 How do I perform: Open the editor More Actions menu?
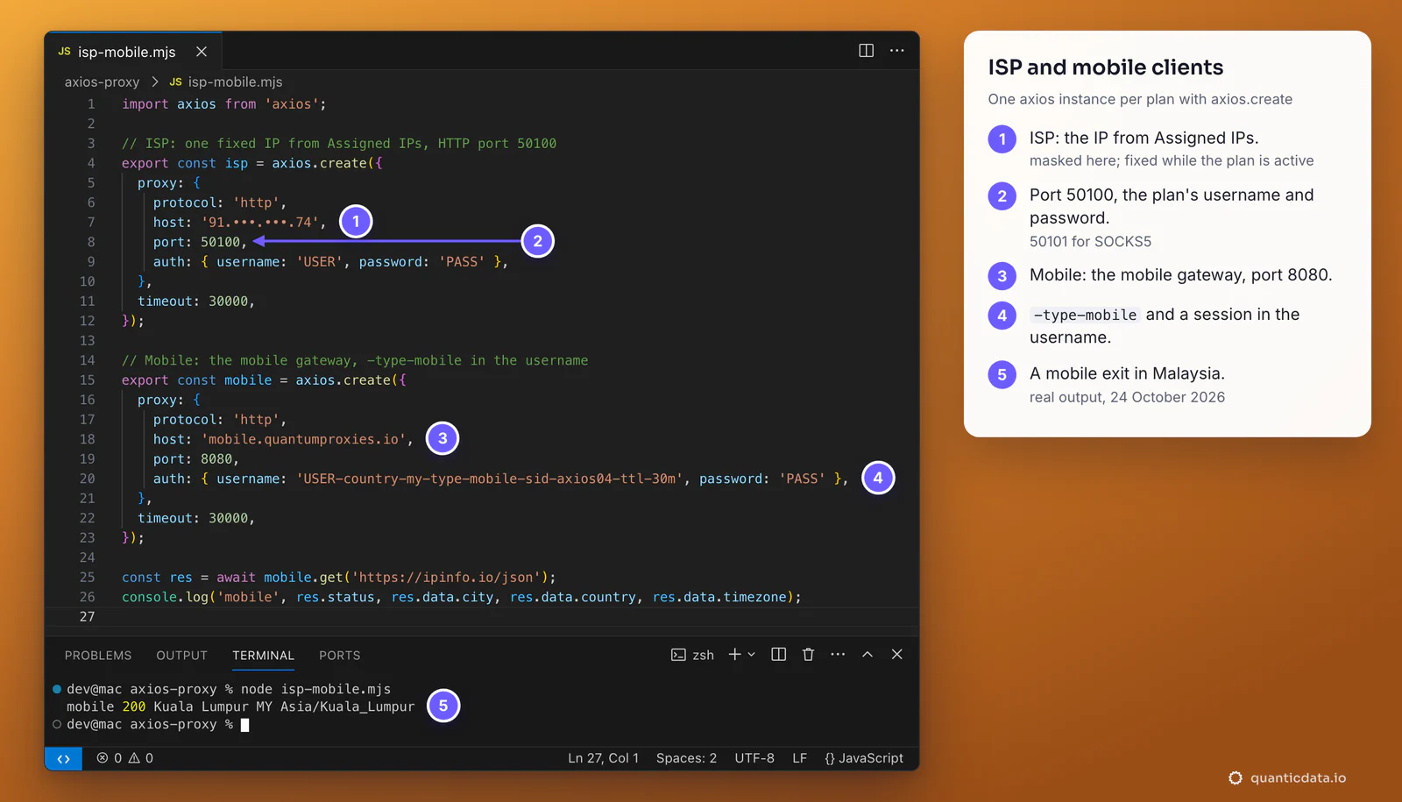tap(896, 51)
